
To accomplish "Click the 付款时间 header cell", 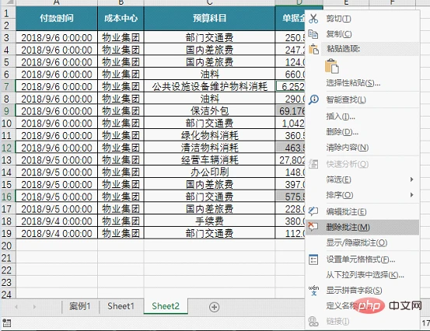I will click(x=57, y=18).
